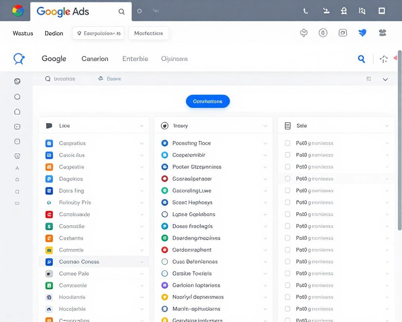The image size is (402, 322).
Task: Expand the Canpratios row chevron
Action: [142, 143]
